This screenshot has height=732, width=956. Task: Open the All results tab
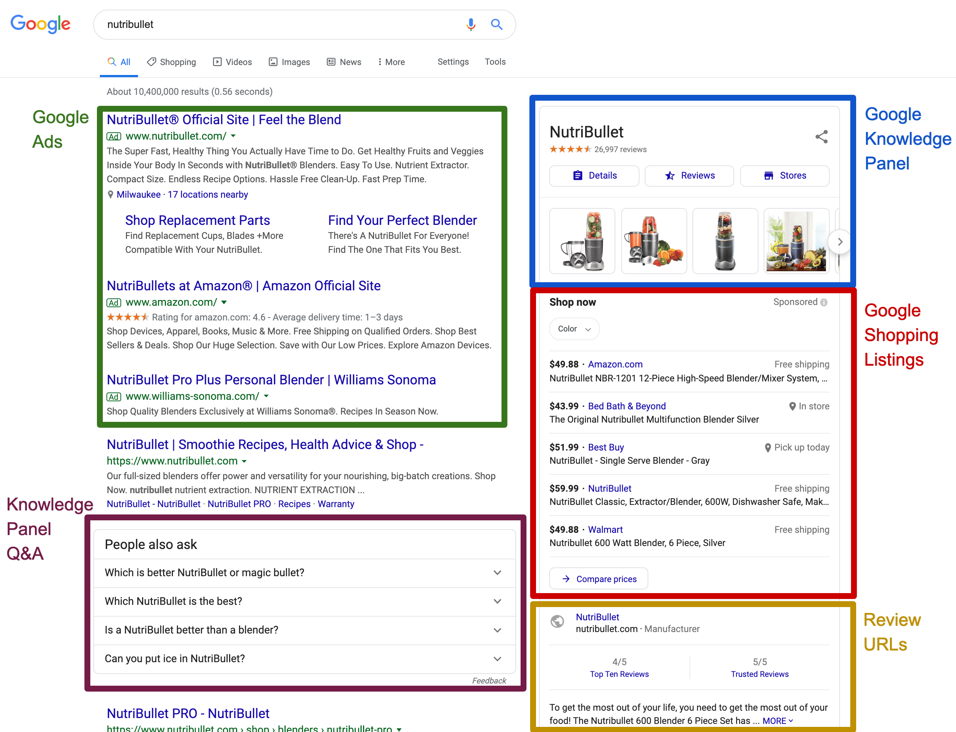[119, 62]
